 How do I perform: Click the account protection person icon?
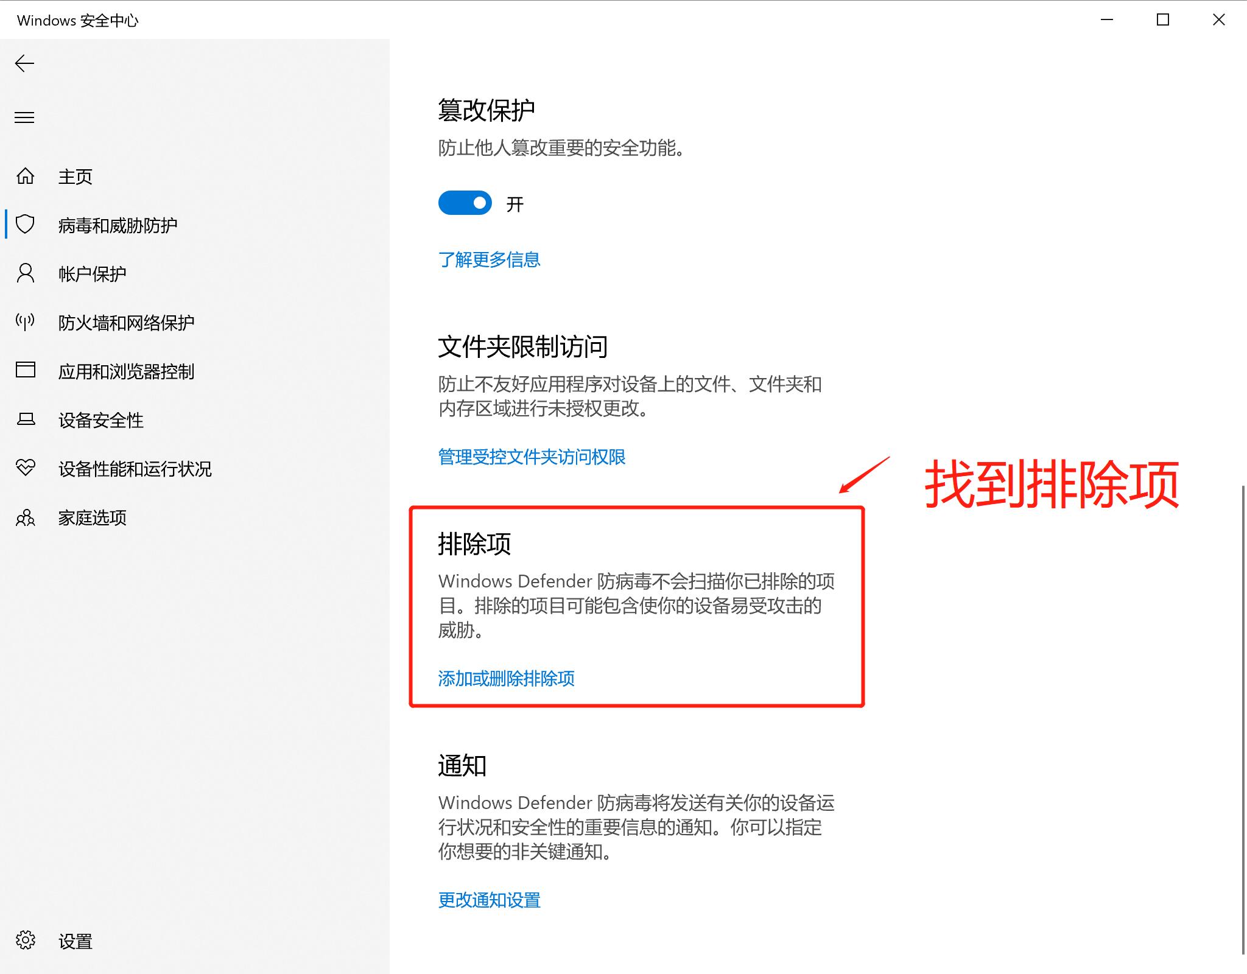coord(25,273)
